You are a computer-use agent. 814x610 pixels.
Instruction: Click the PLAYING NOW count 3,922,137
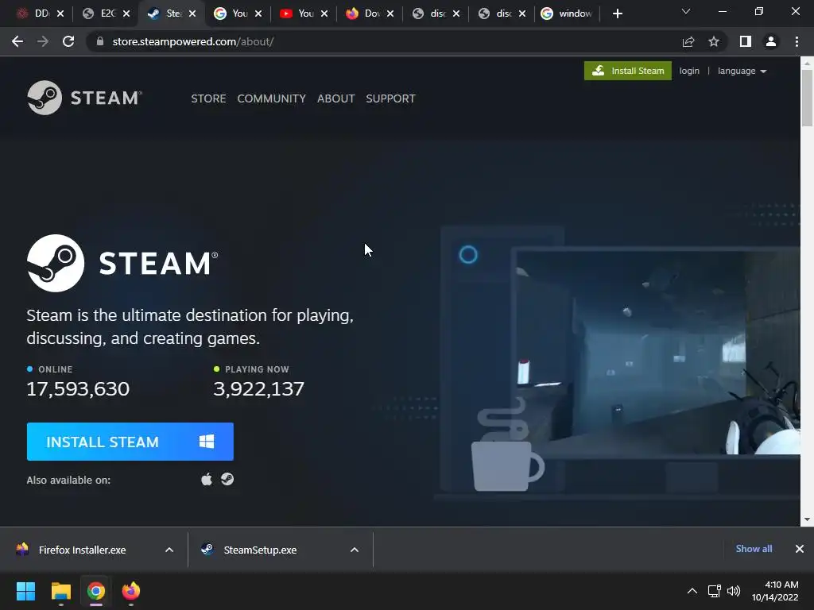tap(258, 388)
